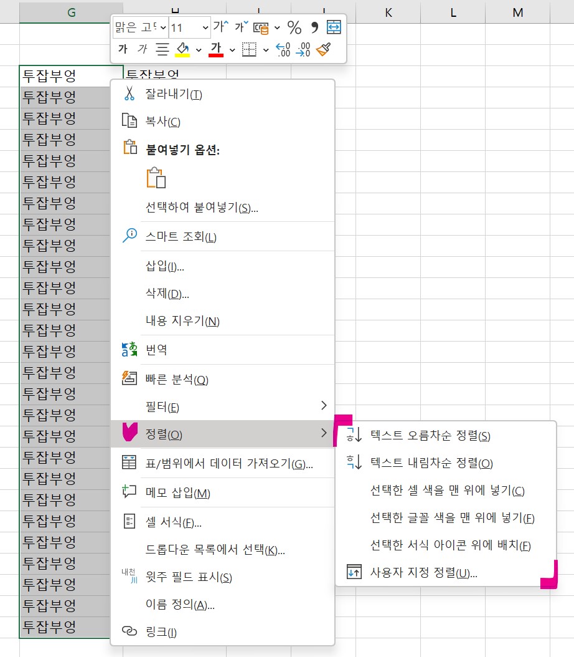Screen dimensions: 574x657
Task: Apply percent style icon
Action: [x=294, y=28]
